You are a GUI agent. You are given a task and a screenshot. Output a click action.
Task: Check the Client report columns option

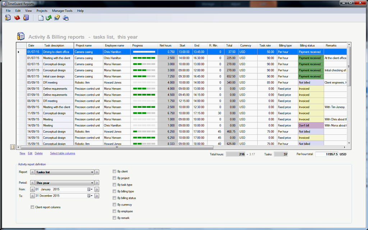(32, 207)
